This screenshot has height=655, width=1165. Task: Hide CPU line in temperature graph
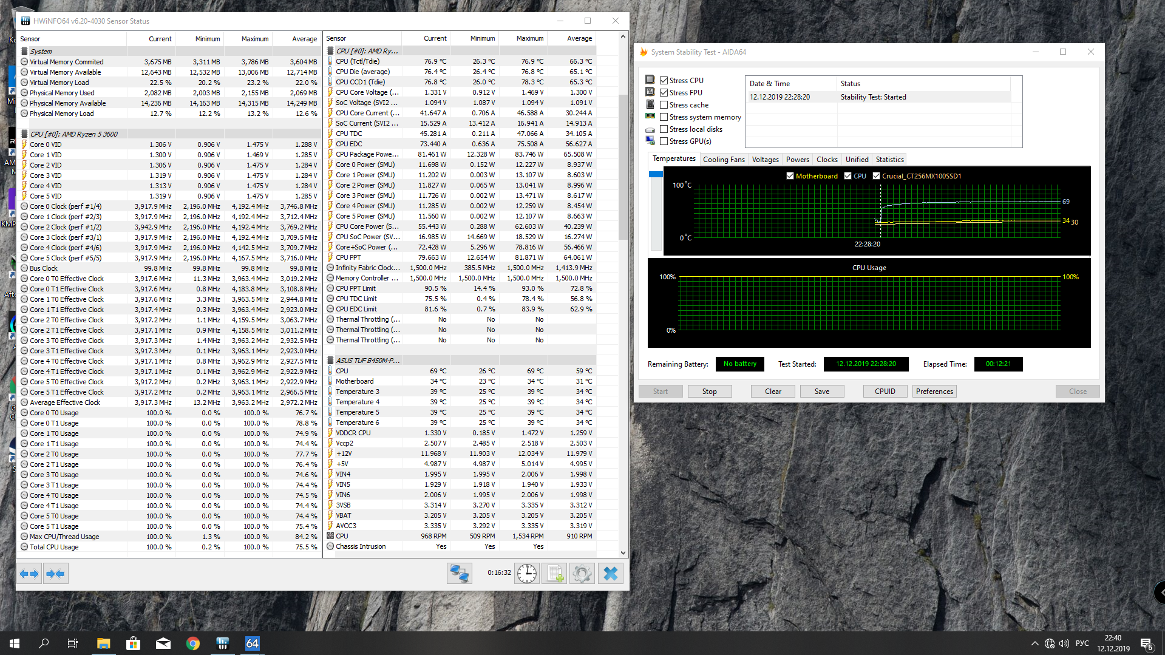[847, 176]
